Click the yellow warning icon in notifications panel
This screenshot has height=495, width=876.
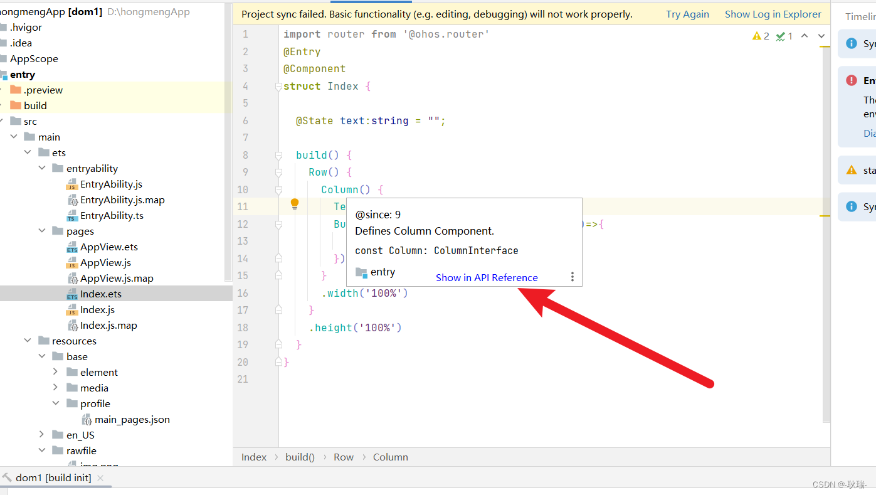[x=851, y=170]
